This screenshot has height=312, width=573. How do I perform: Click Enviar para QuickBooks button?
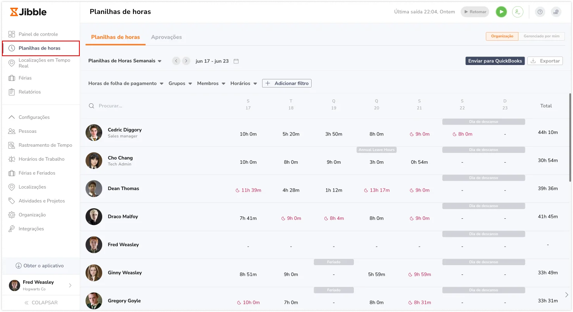click(495, 61)
